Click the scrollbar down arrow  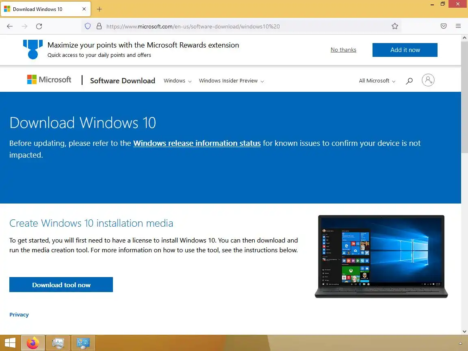click(x=464, y=331)
